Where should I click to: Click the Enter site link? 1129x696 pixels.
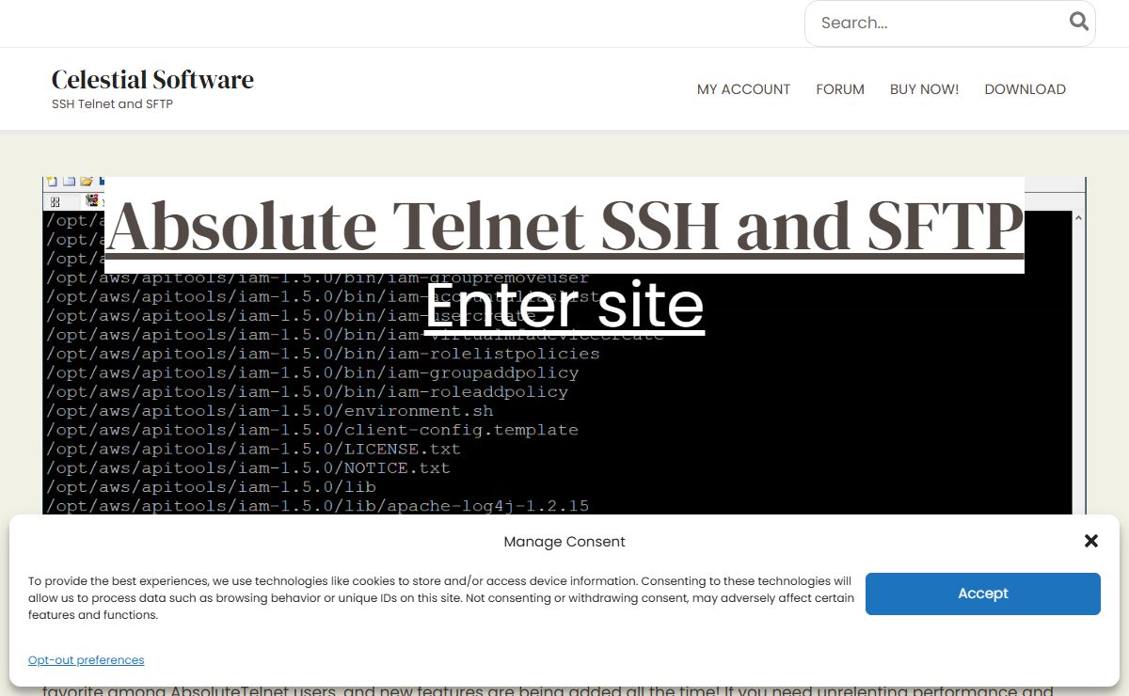coord(564,306)
